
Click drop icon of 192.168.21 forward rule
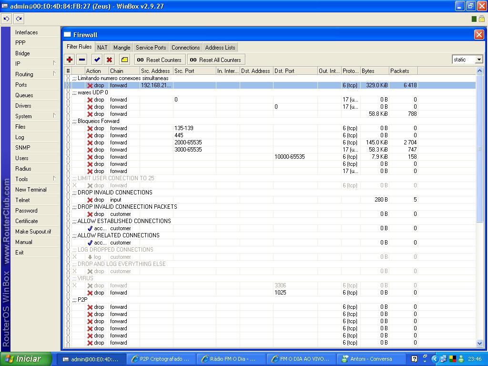pos(90,85)
